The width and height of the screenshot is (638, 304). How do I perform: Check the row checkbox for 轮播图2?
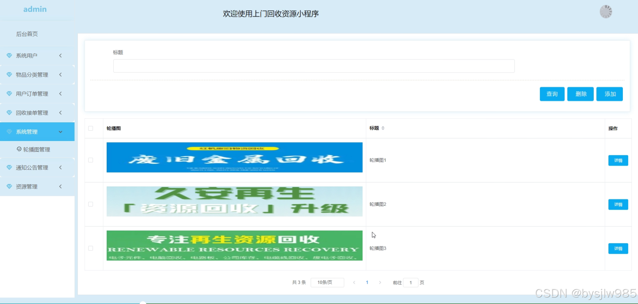(x=91, y=204)
